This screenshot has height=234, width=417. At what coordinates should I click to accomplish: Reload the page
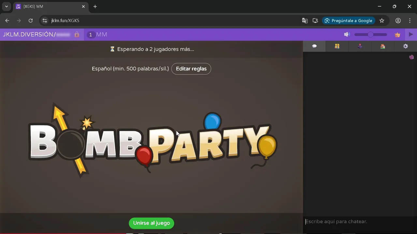(x=31, y=20)
